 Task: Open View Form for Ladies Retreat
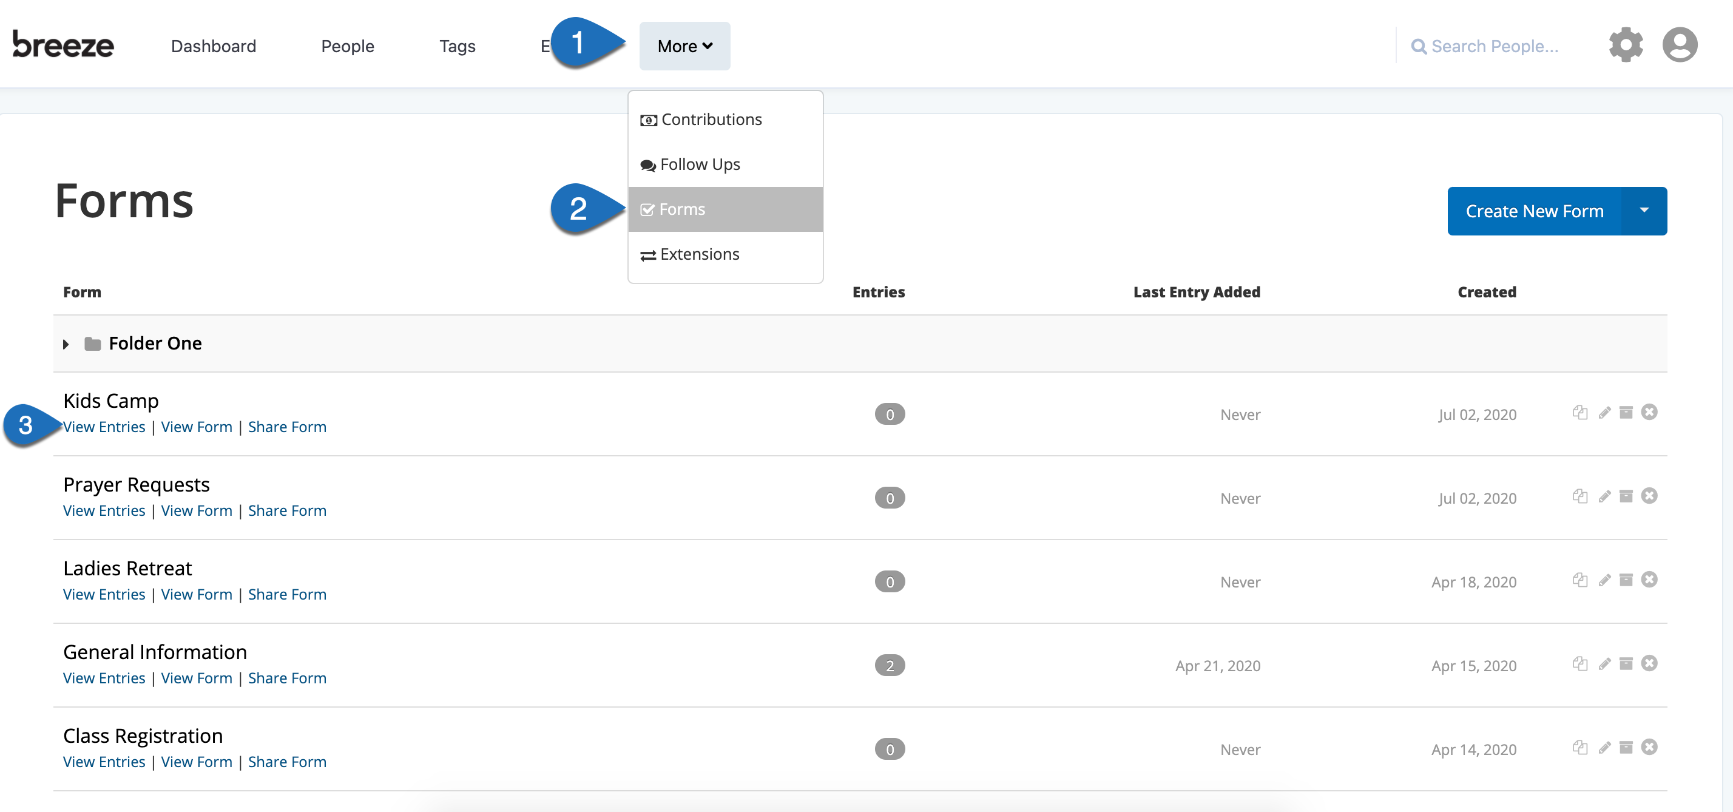[x=197, y=595]
